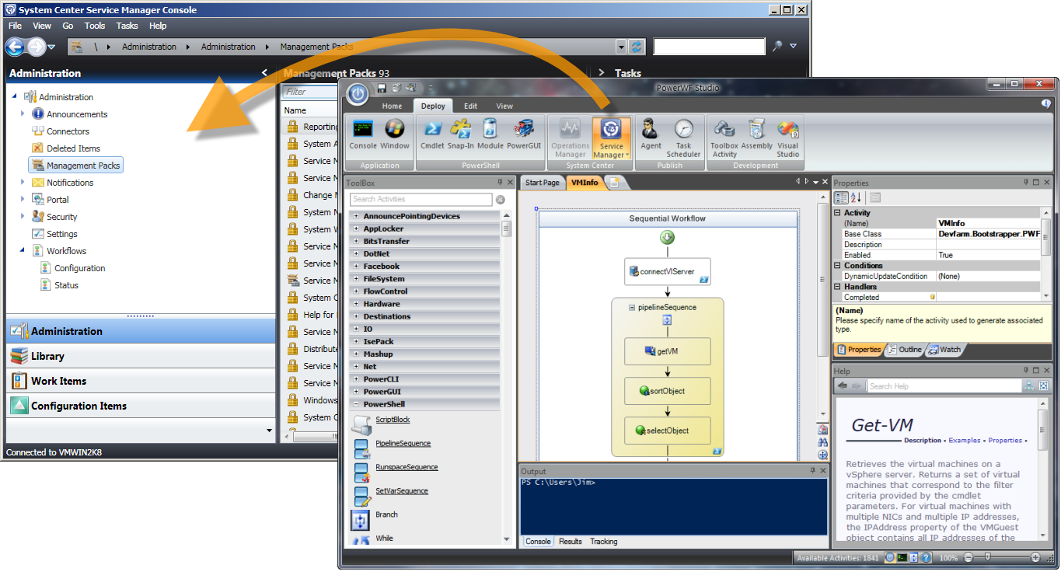Image resolution: width=1061 pixels, height=572 pixels.
Task: Export workflow as an Assembly
Action: click(x=757, y=134)
